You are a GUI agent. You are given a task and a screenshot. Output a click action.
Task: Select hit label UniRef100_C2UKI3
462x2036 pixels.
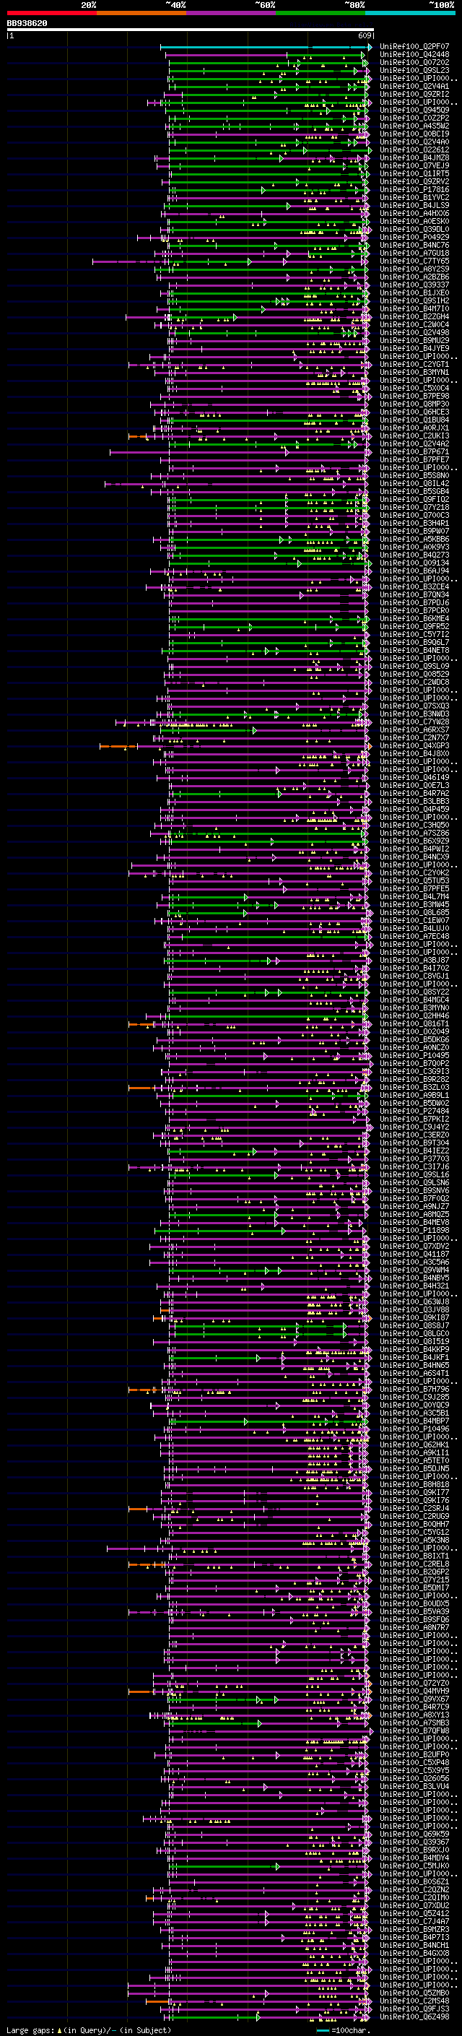pos(414,436)
